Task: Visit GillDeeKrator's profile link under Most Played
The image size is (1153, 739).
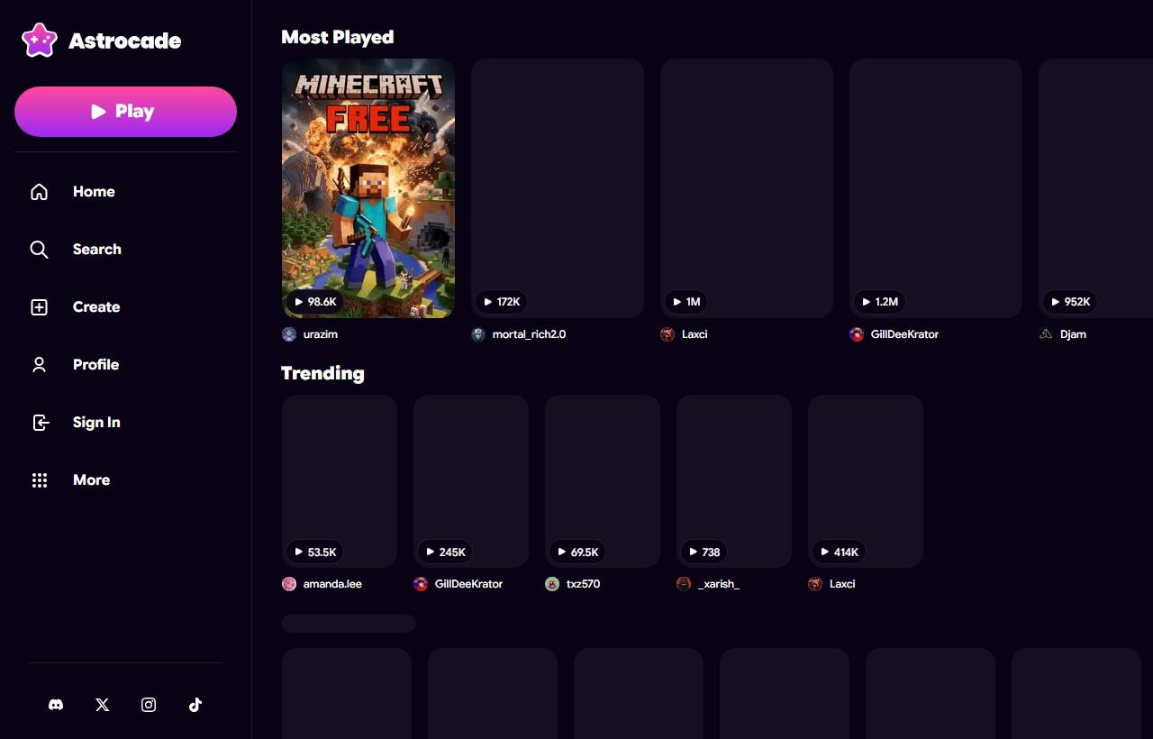Action: pos(905,334)
